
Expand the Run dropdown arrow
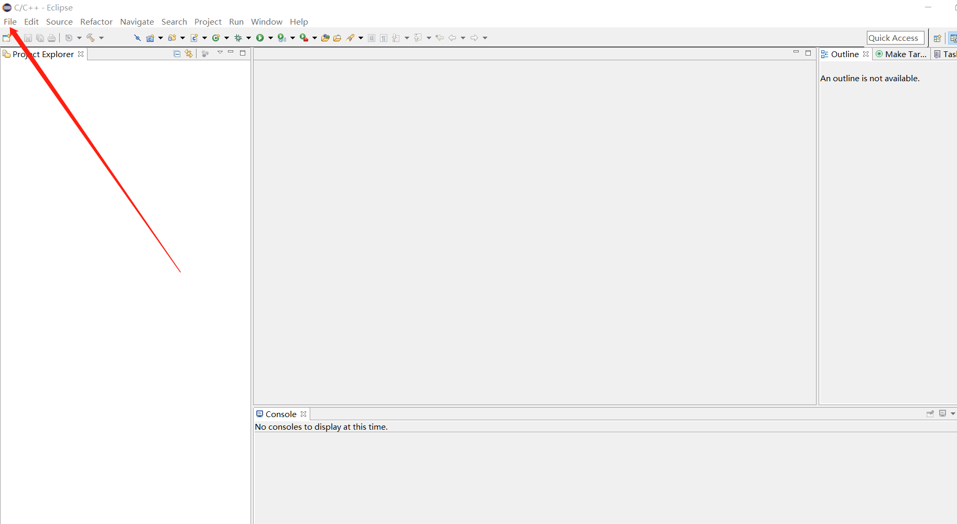[x=270, y=38]
